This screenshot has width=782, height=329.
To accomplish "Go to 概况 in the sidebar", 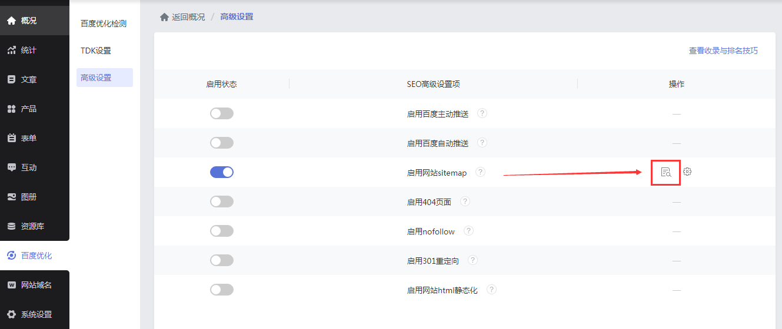I will (35, 21).
